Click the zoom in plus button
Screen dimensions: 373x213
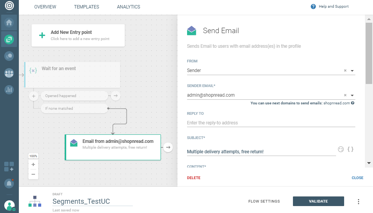[33, 164]
